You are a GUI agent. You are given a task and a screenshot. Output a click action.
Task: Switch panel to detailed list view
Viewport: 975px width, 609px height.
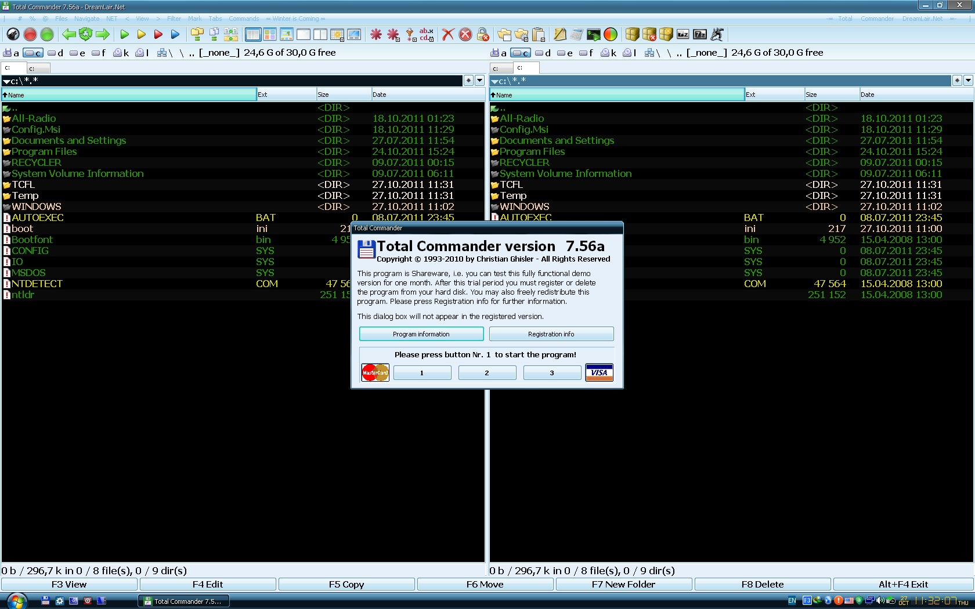click(x=253, y=34)
